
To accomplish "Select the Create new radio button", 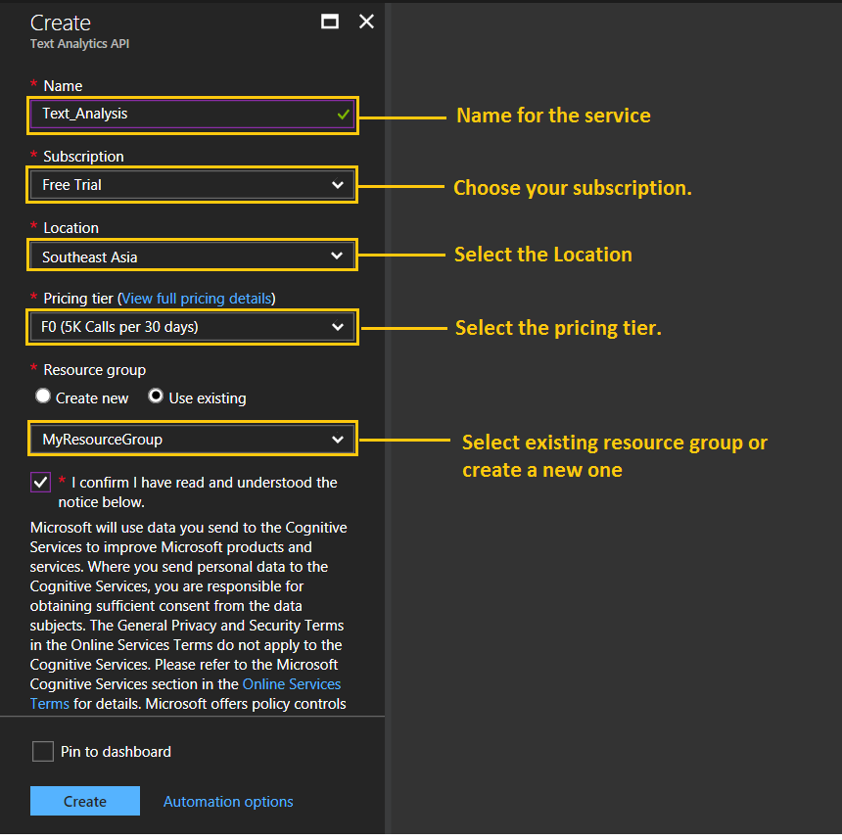I will tap(42, 397).
